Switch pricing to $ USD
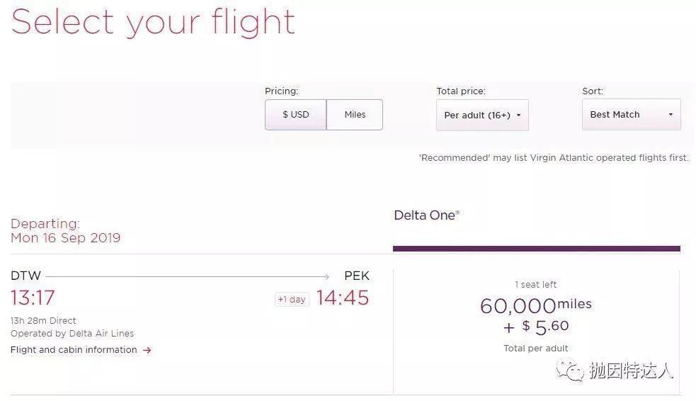 (x=296, y=115)
